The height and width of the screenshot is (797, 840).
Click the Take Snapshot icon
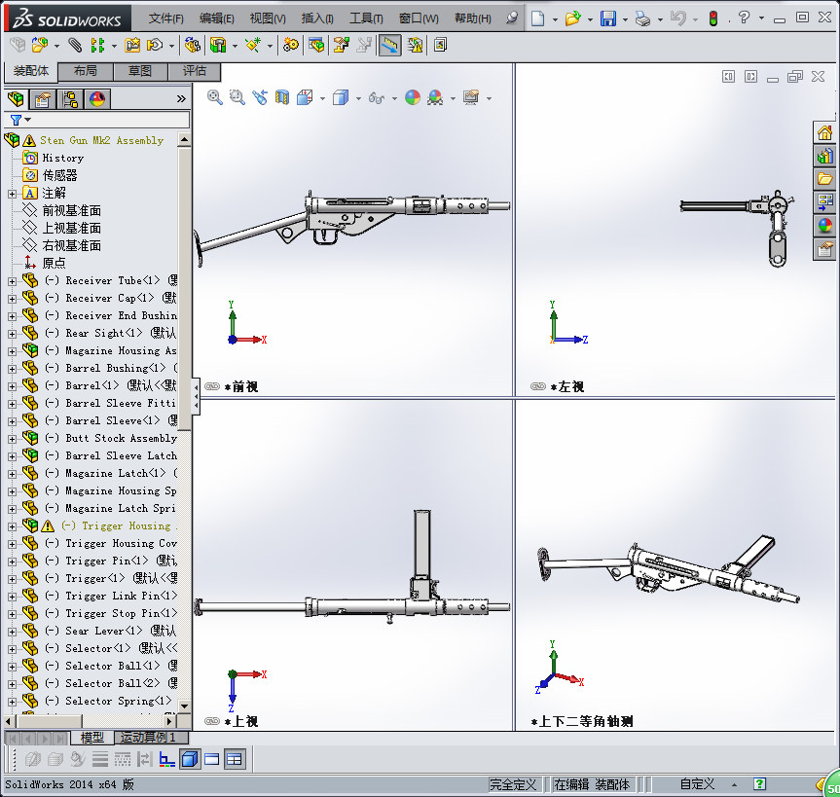[x=440, y=45]
